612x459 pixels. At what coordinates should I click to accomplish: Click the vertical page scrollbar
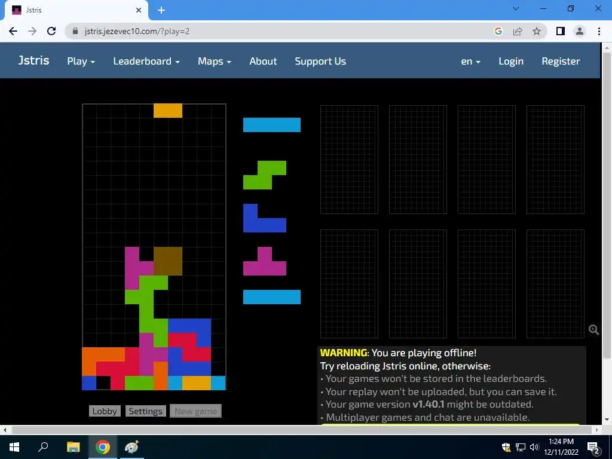[606, 206]
